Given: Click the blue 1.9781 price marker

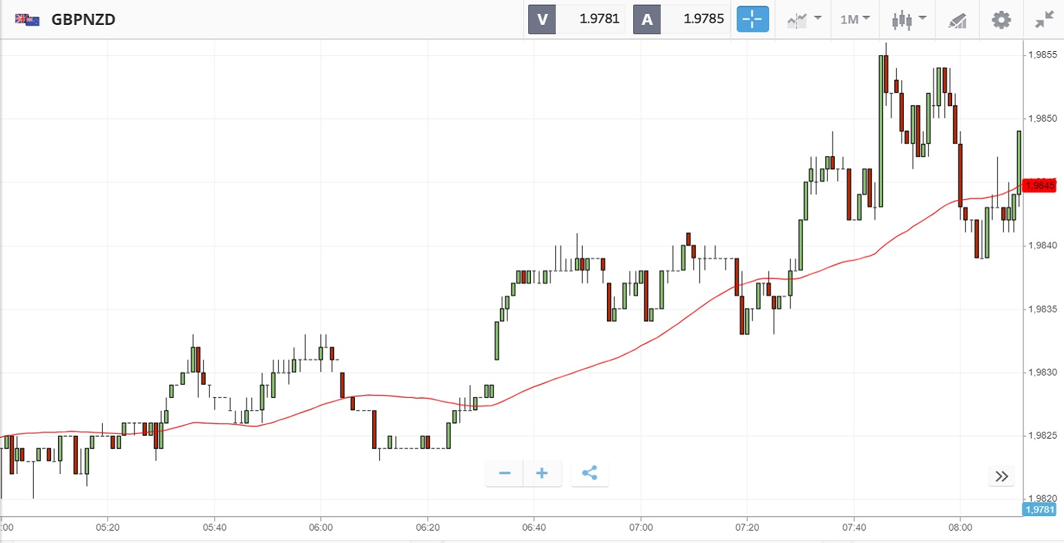Looking at the screenshot, I should tap(1039, 510).
